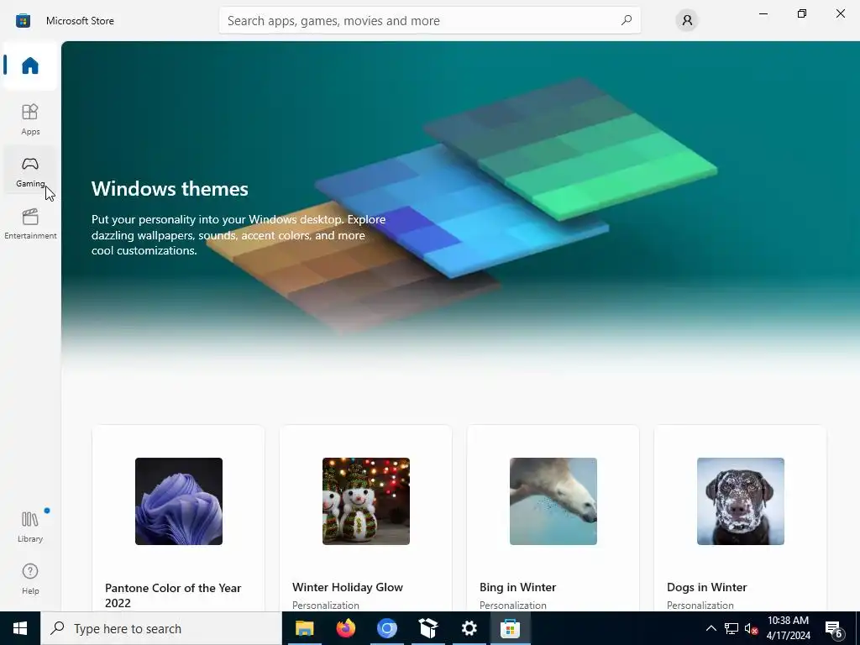Screen dimensions: 860x645
Task: Focus the Search apps, games, movies field
Action: point(429,20)
